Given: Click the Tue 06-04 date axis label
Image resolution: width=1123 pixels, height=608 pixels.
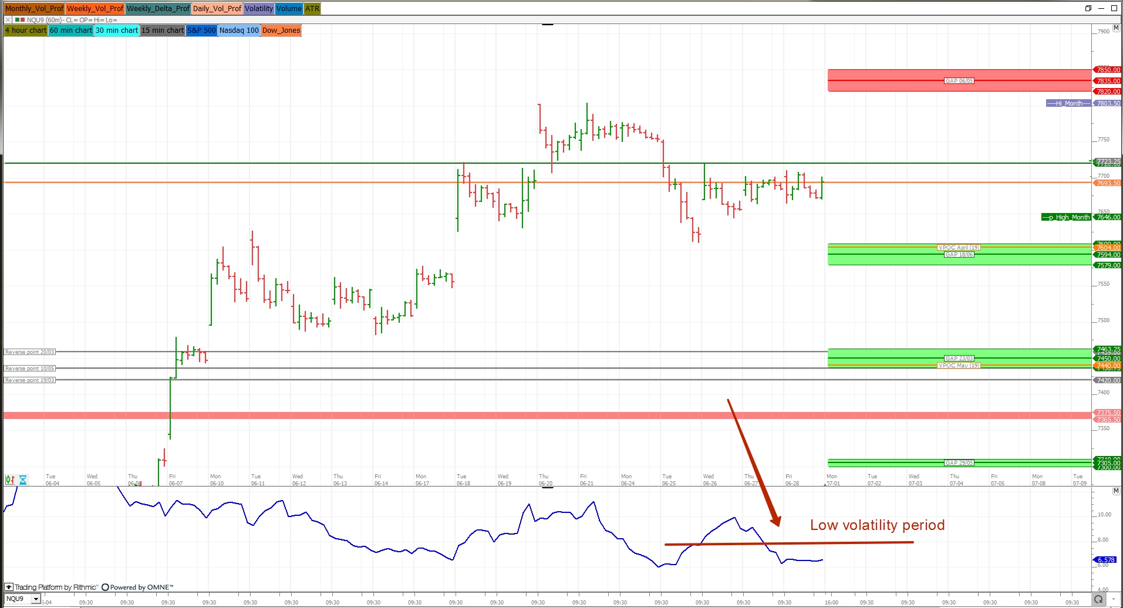Looking at the screenshot, I should click(x=52, y=480).
